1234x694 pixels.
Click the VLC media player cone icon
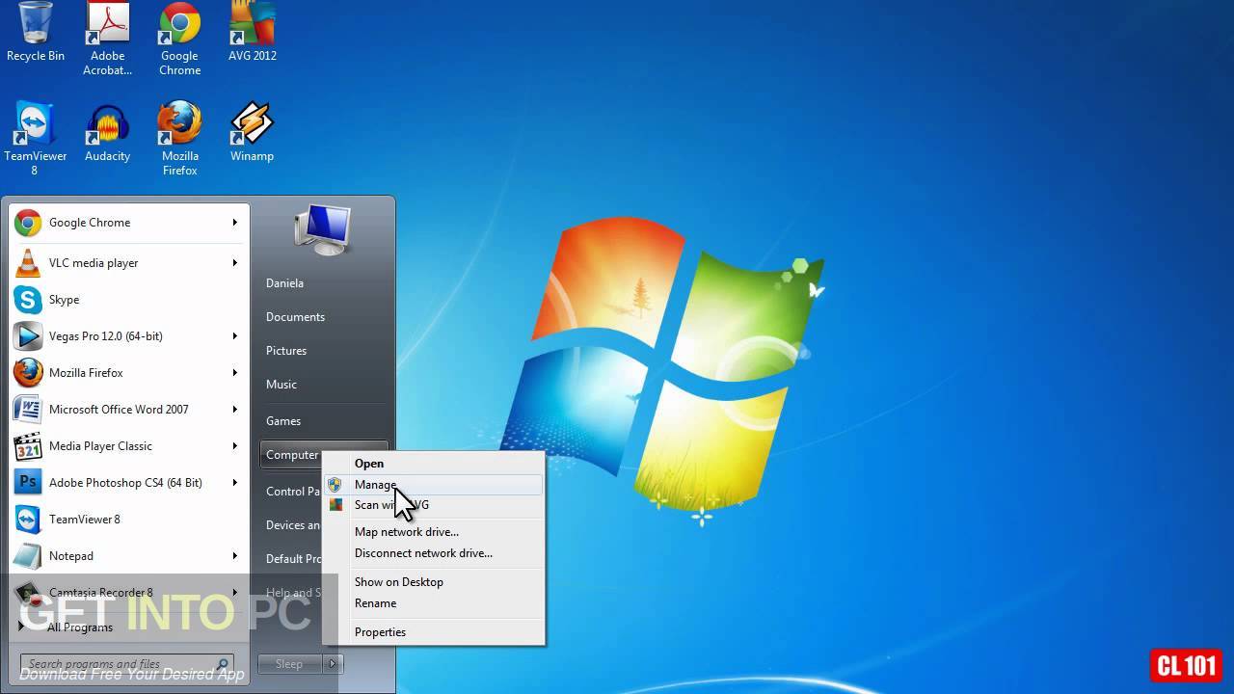[x=28, y=263]
